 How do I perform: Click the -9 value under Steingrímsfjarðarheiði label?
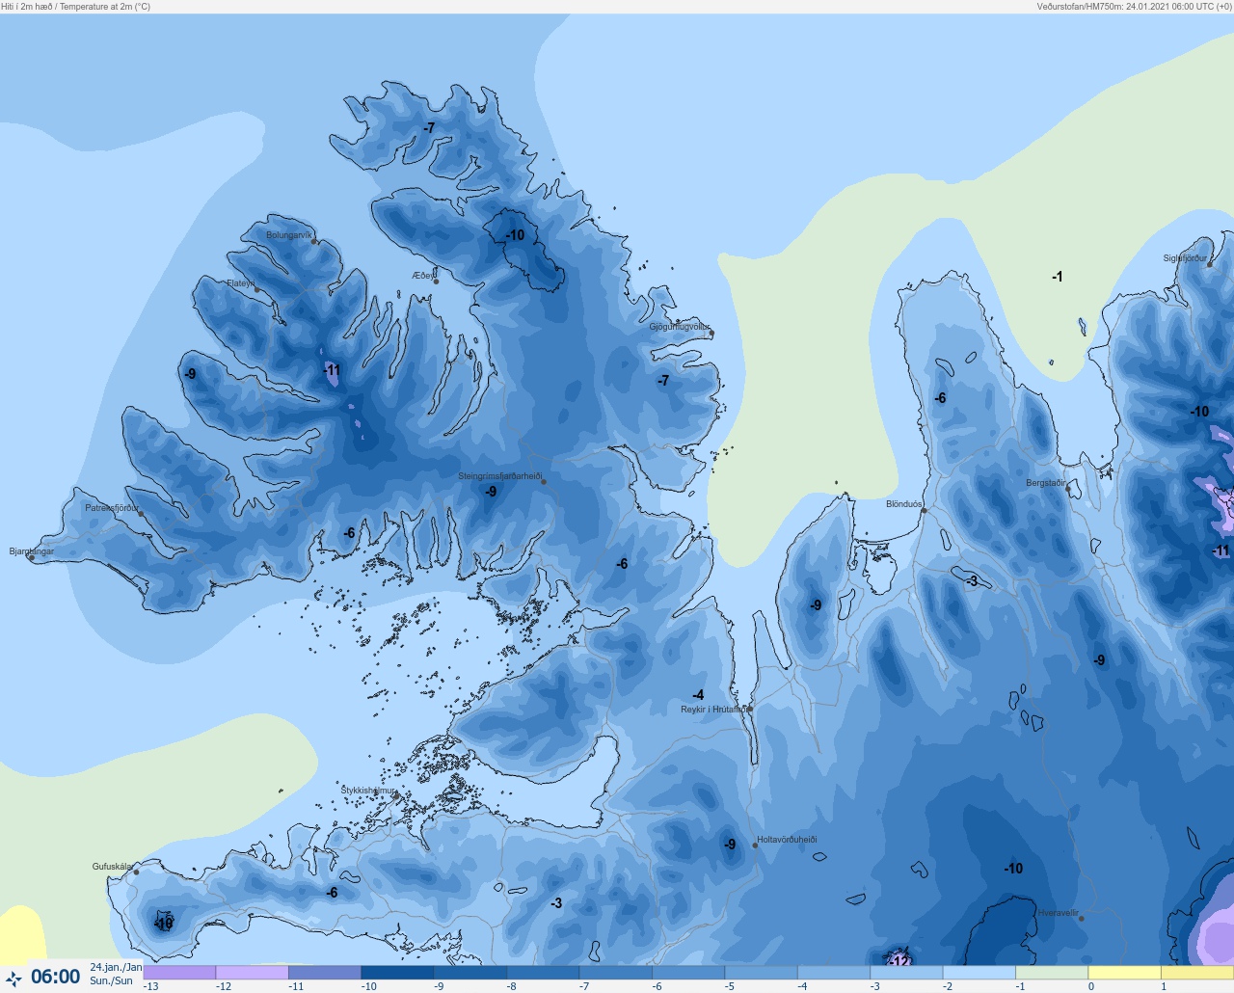click(491, 492)
